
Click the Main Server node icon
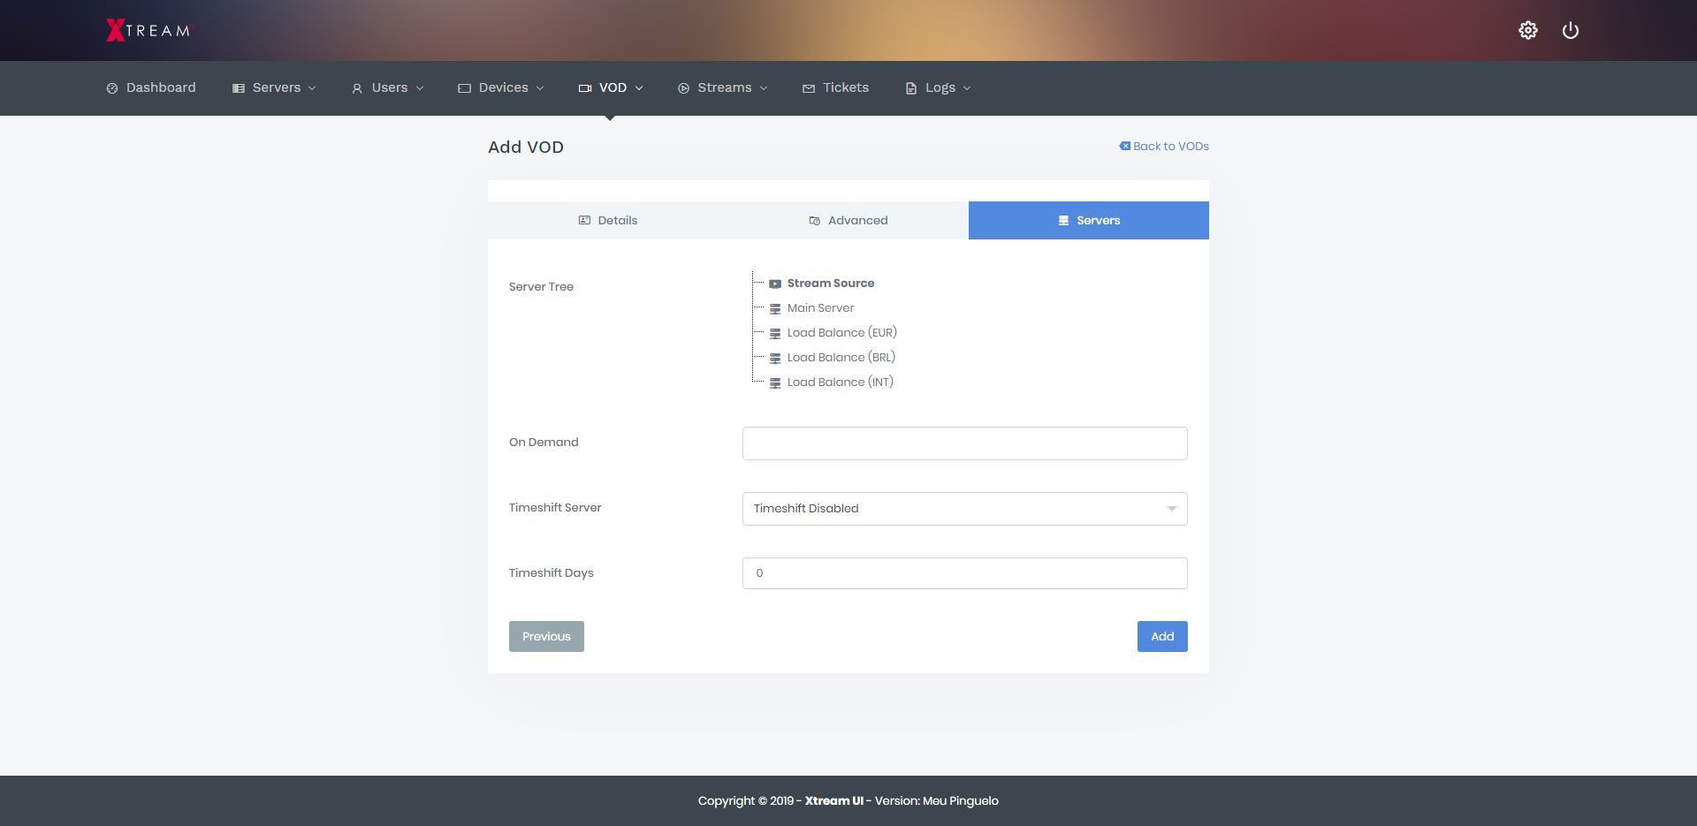(775, 308)
